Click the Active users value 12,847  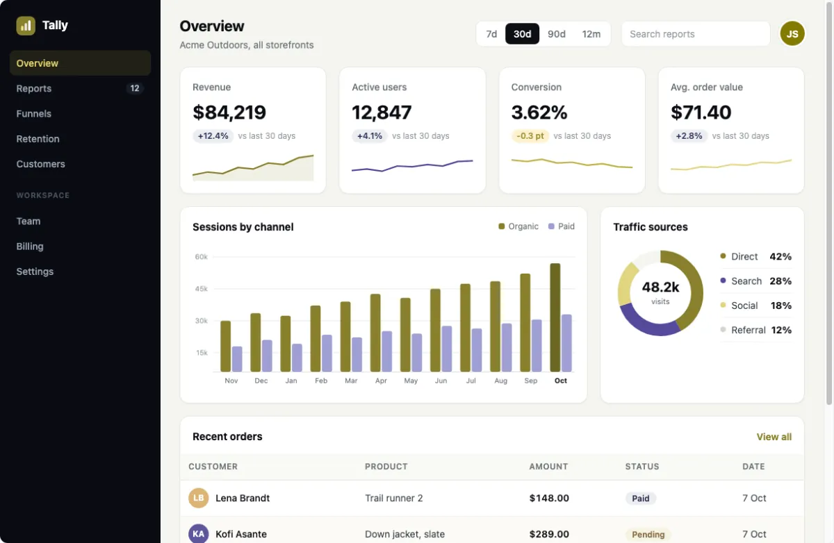point(382,112)
